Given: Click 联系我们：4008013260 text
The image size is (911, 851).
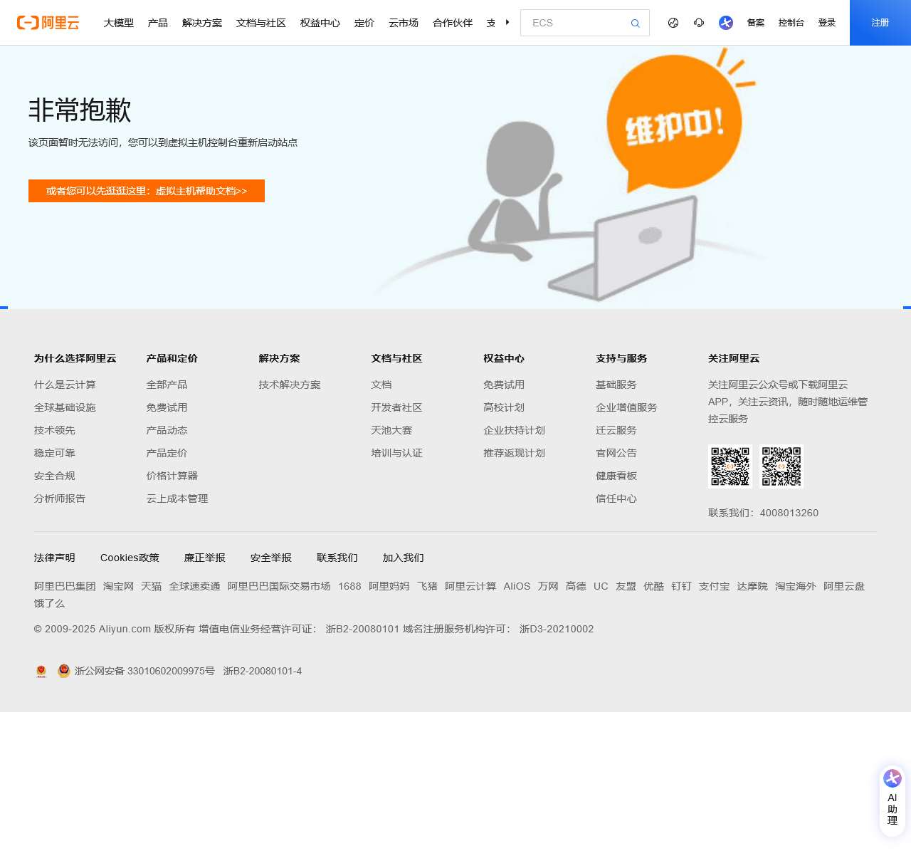Looking at the screenshot, I should (764, 513).
